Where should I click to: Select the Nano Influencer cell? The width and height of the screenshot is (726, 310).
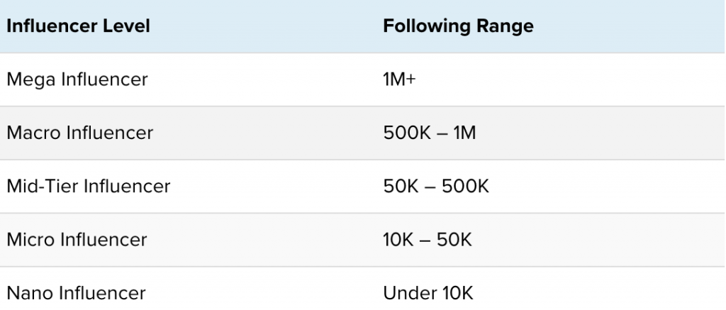point(76,292)
